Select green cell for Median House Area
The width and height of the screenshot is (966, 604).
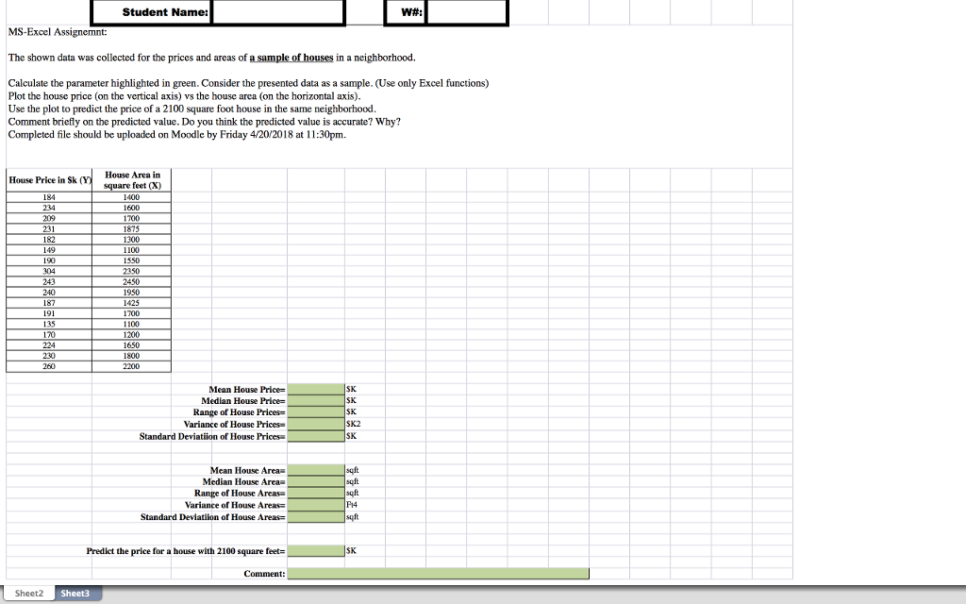pos(316,481)
